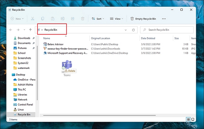Screen dimensions: 204x129
Task: Switch to large thumbnails view in status bar
Action: [x=193, y=119]
